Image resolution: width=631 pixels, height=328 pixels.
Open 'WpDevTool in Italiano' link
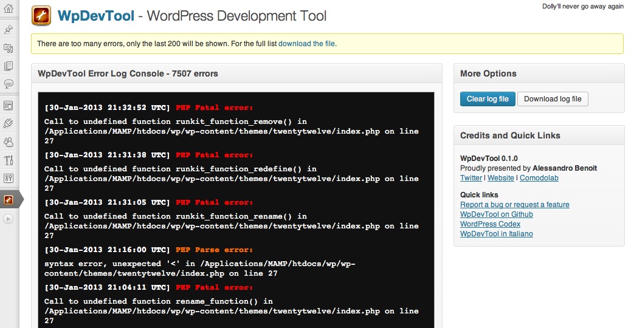tap(497, 233)
